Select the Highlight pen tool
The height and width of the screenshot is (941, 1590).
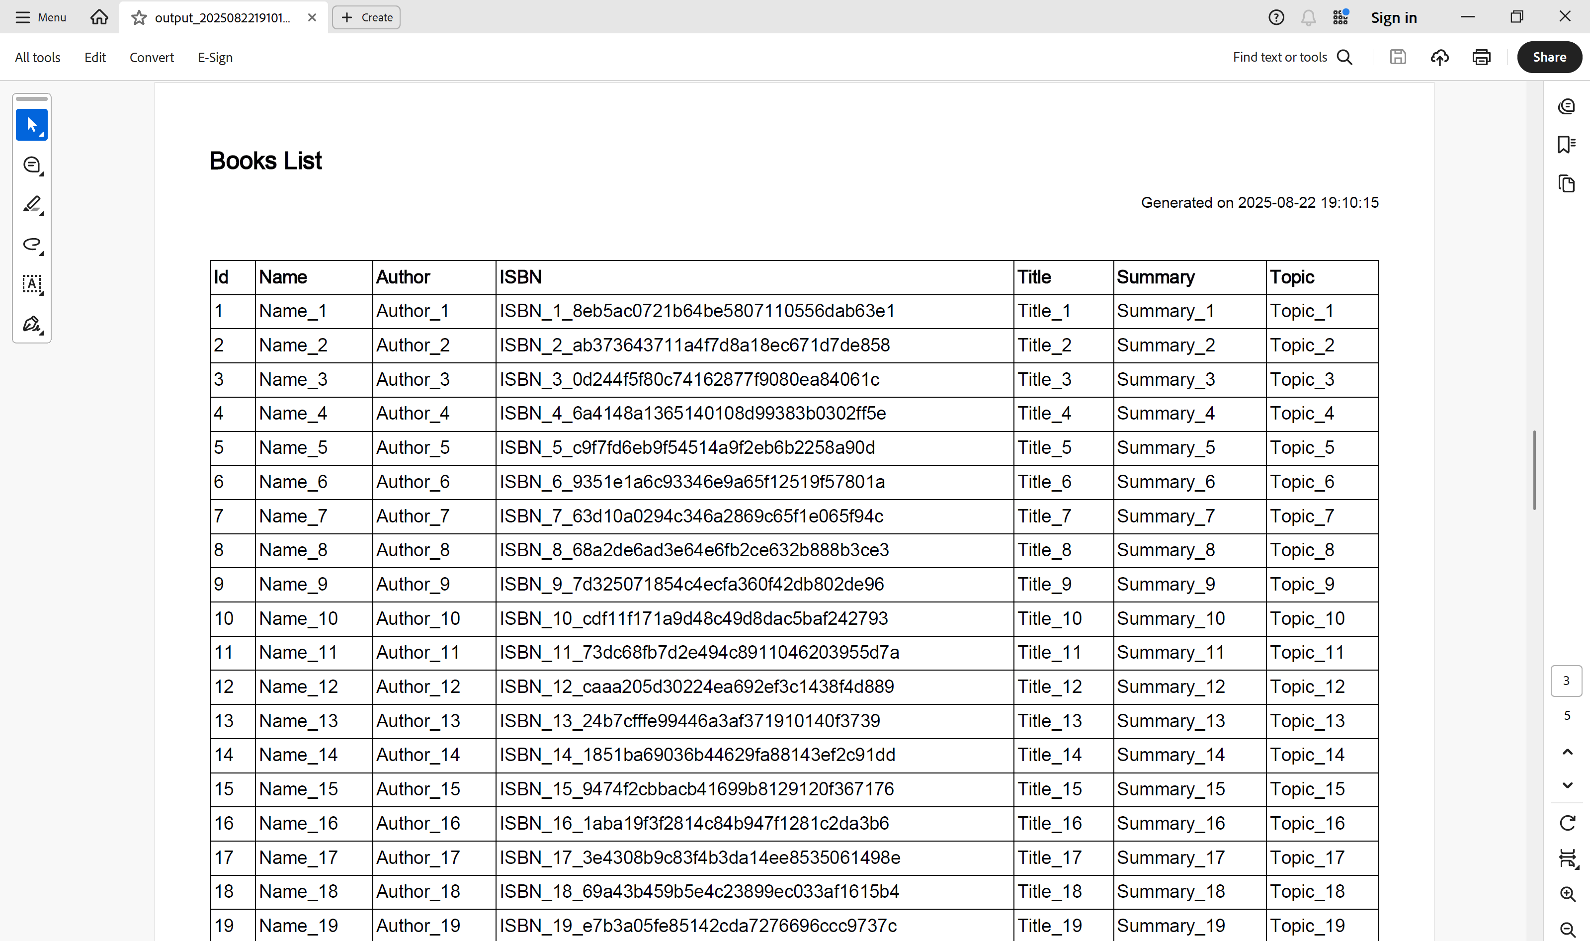pyautogui.click(x=31, y=204)
